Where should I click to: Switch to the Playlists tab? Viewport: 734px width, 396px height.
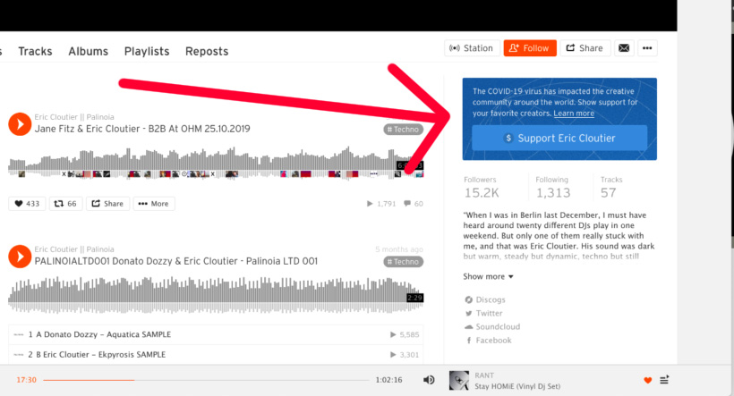[147, 52]
